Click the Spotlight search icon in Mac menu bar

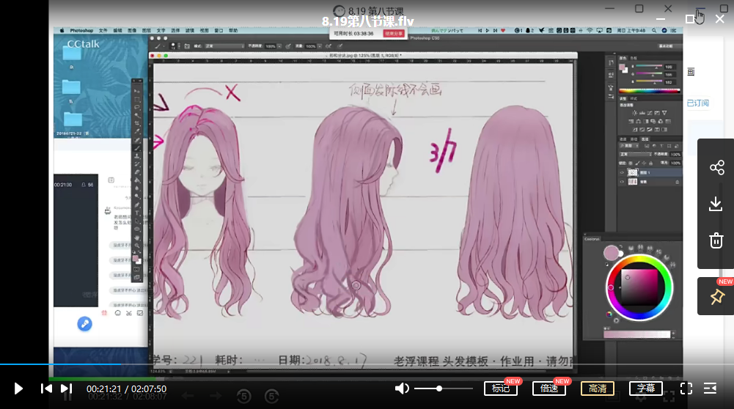tap(654, 30)
